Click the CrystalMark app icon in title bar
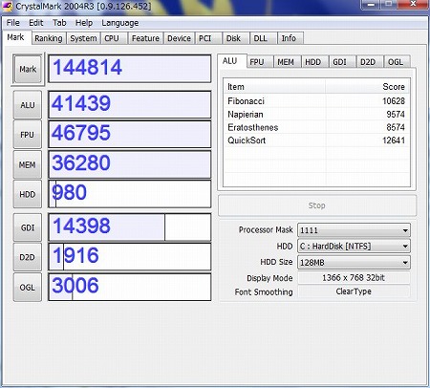The image size is (430, 388). click(x=7, y=6)
